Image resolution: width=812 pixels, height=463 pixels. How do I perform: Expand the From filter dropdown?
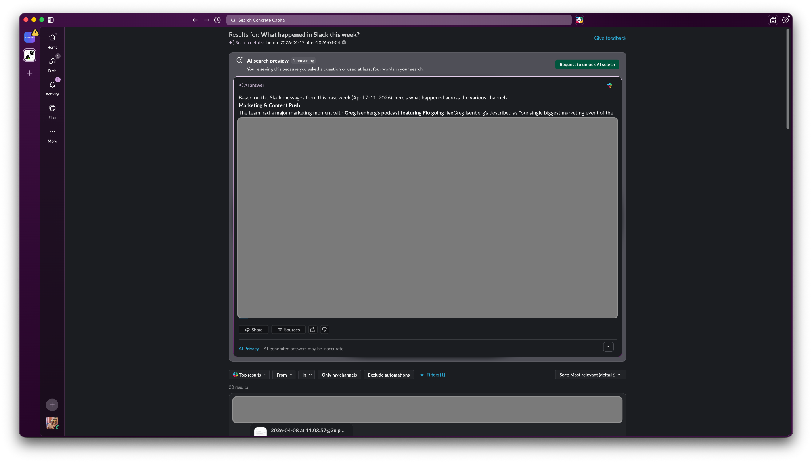284,375
